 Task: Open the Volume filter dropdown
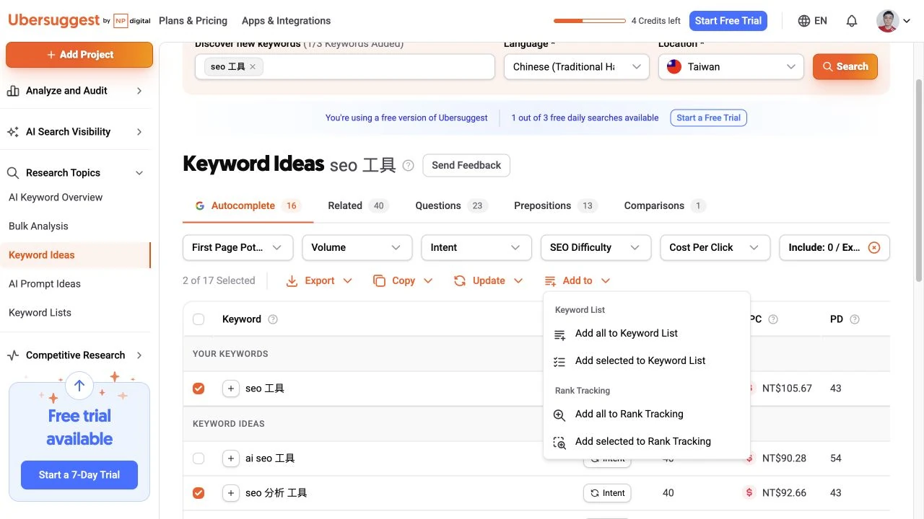(357, 247)
